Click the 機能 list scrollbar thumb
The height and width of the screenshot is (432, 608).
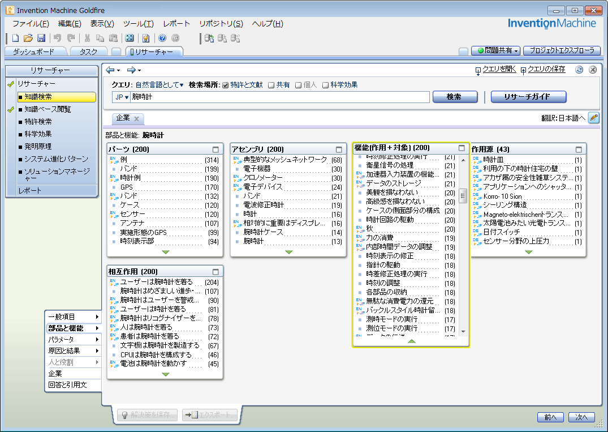click(x=463, y=196)
